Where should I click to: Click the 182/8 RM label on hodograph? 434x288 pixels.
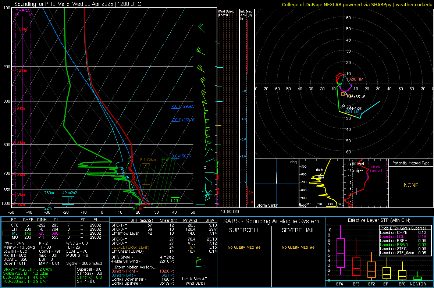tap(355, 79)
